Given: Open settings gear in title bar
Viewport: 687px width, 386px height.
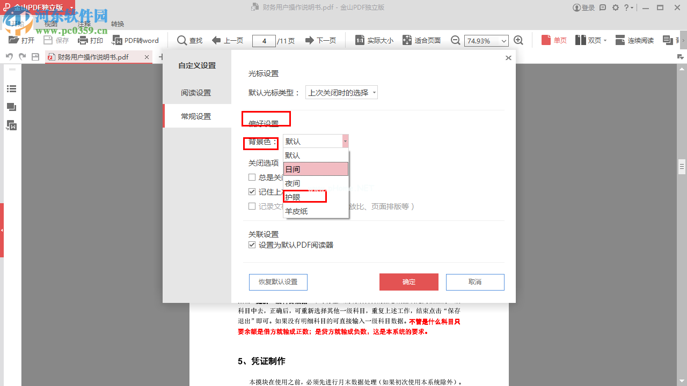Looking at the screenshot, I should 616,8.
